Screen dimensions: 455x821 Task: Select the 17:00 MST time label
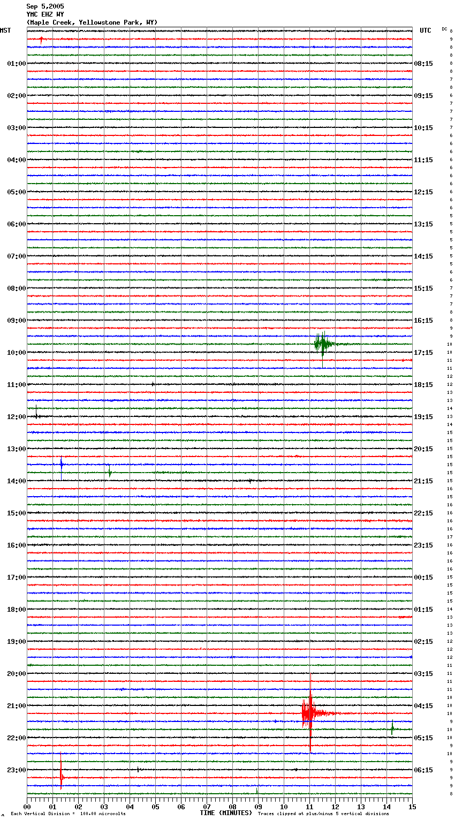click(17, 577)
